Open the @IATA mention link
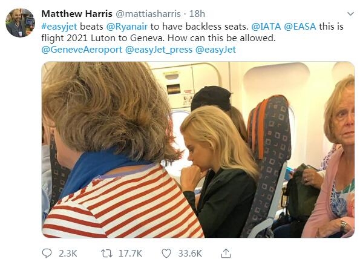360x259 pixels. tap(266, 27)
